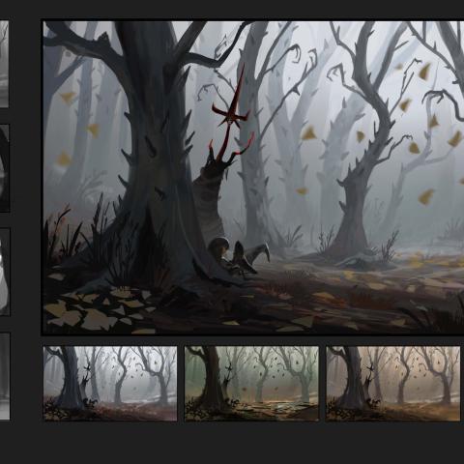This screenshot has width=464, height=464.
Task: Select the green-tinted forest variation thumbnail
Action: (x=251, y=384)
